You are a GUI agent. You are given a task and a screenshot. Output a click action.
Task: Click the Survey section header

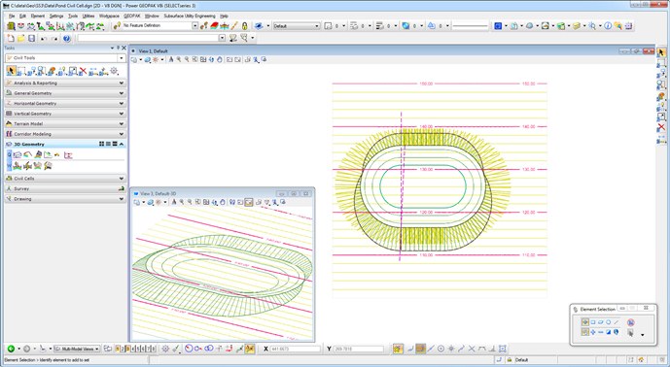click(x=65, y=188)
